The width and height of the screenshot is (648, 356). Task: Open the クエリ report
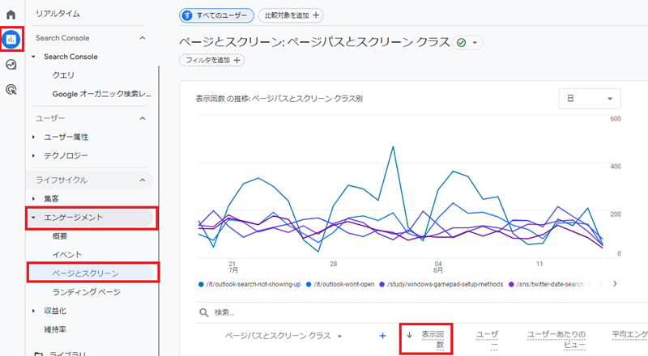(63, 75)
